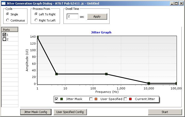Toggle the Jitter Mask legend checkbox
This screenshot has width=185, height=117.
(57, 99)
